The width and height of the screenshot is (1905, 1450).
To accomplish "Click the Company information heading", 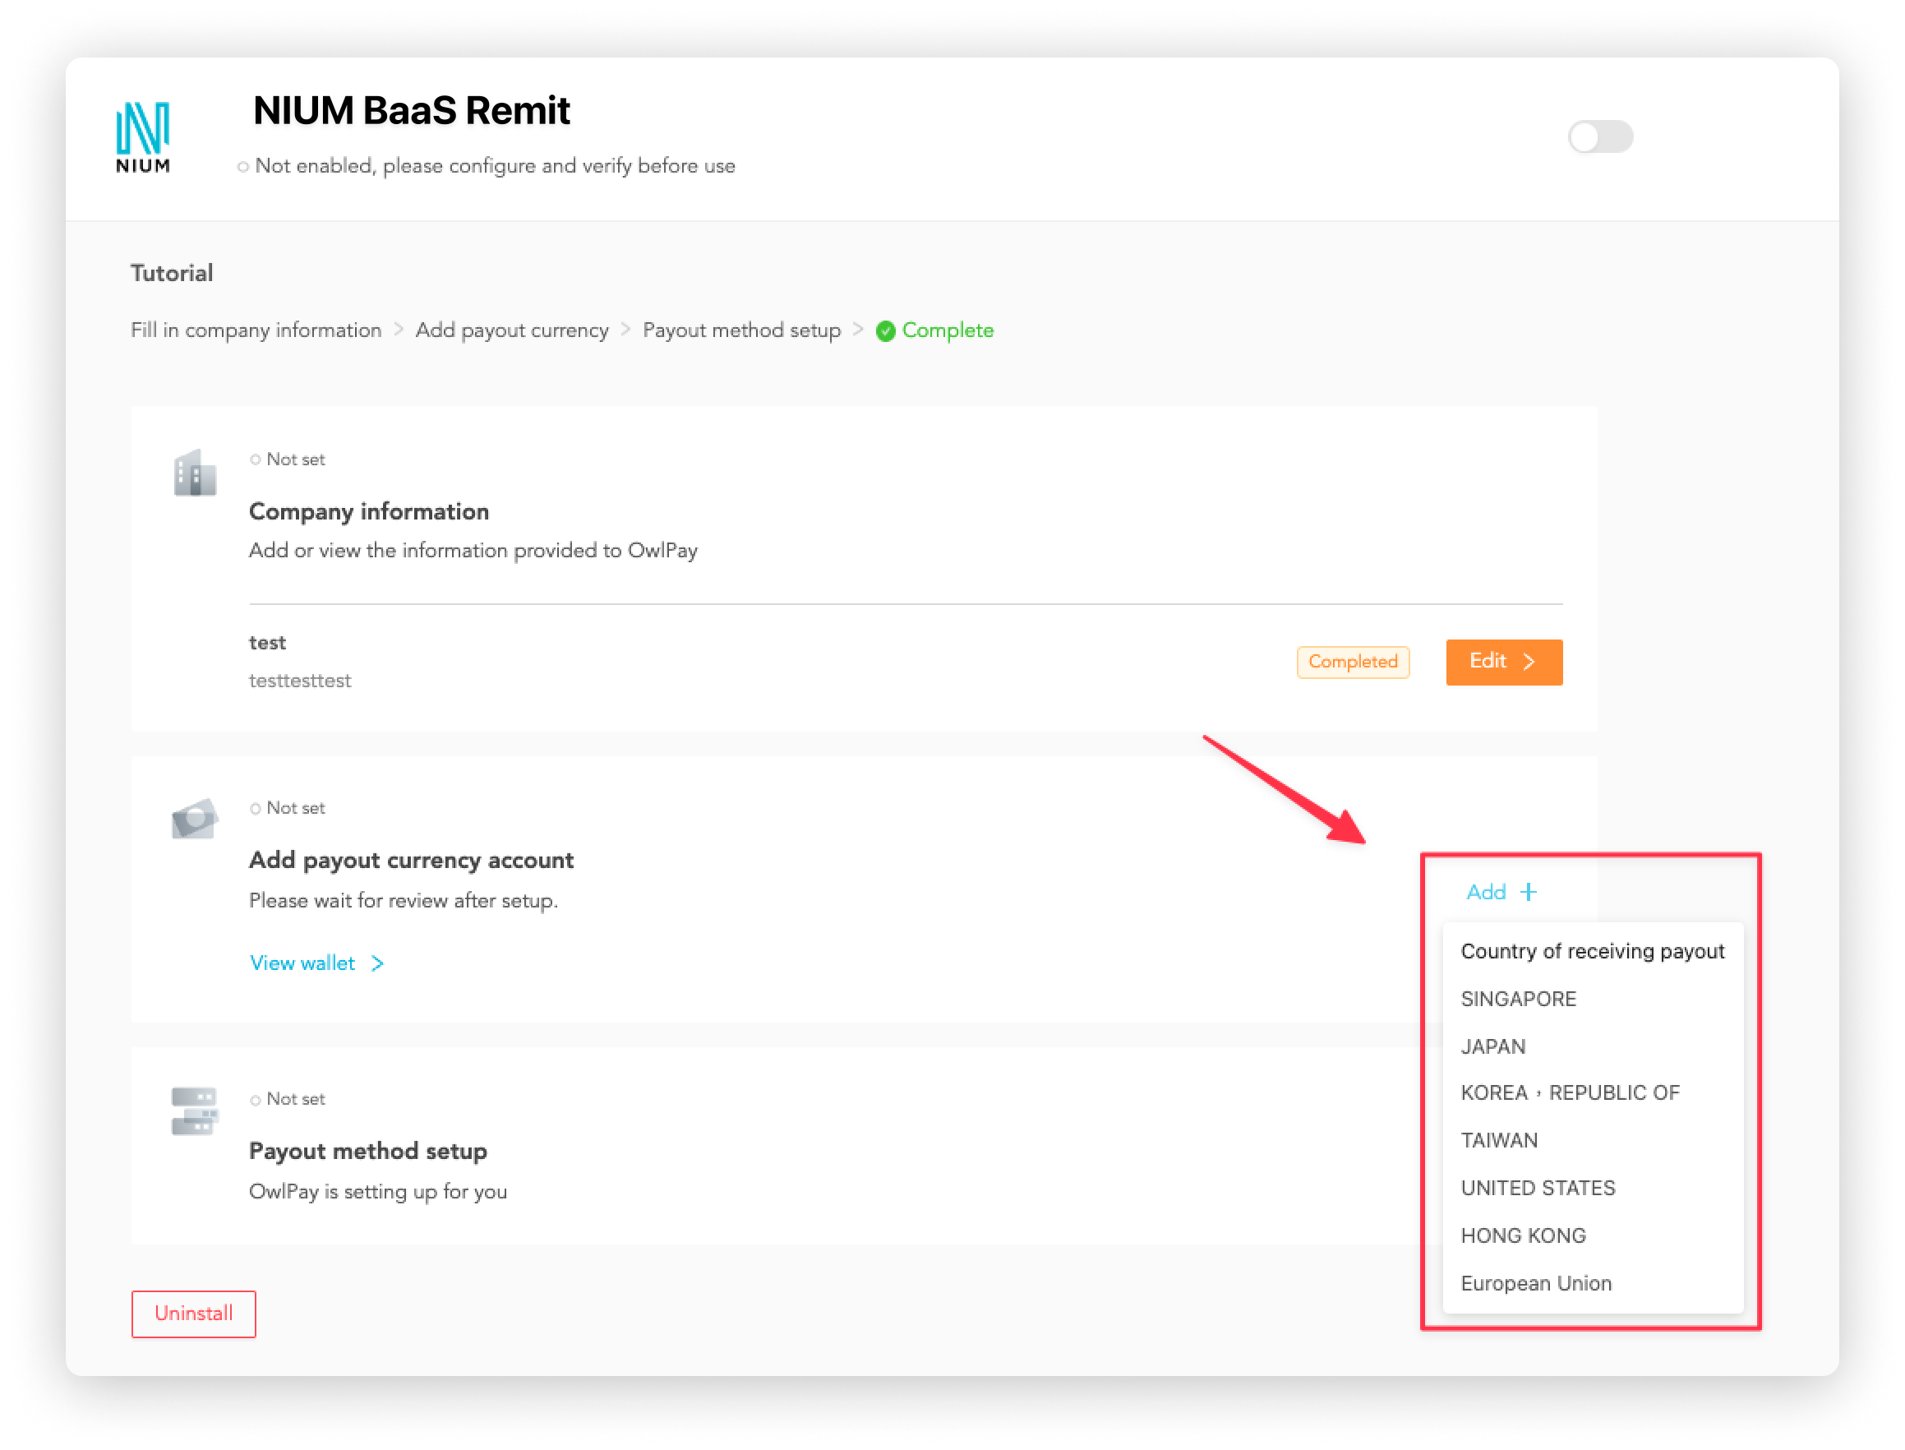I will point(368,511).
